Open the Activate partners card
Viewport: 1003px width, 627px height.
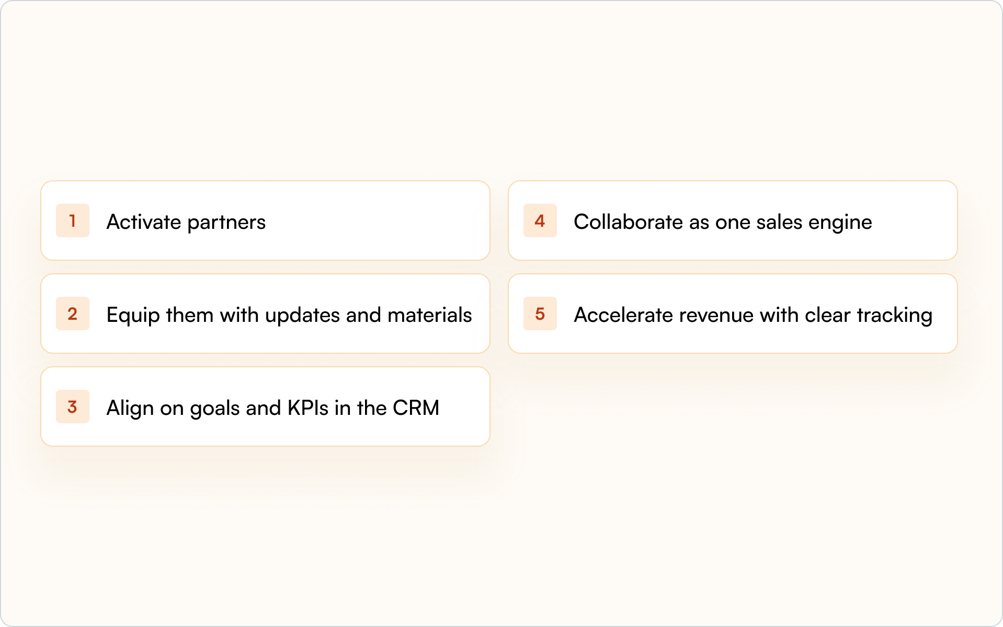click(266, 220)
